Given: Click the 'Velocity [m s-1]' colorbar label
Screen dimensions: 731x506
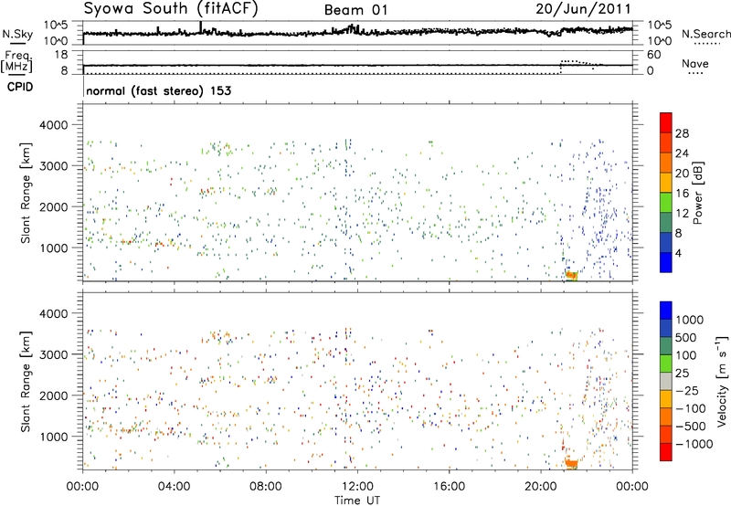Looking at the screenshot, I should 722,381.
